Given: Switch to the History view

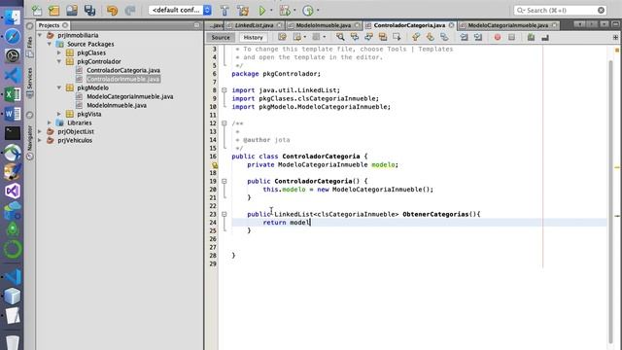Looking at the screenshot, I should pos(253,37).
